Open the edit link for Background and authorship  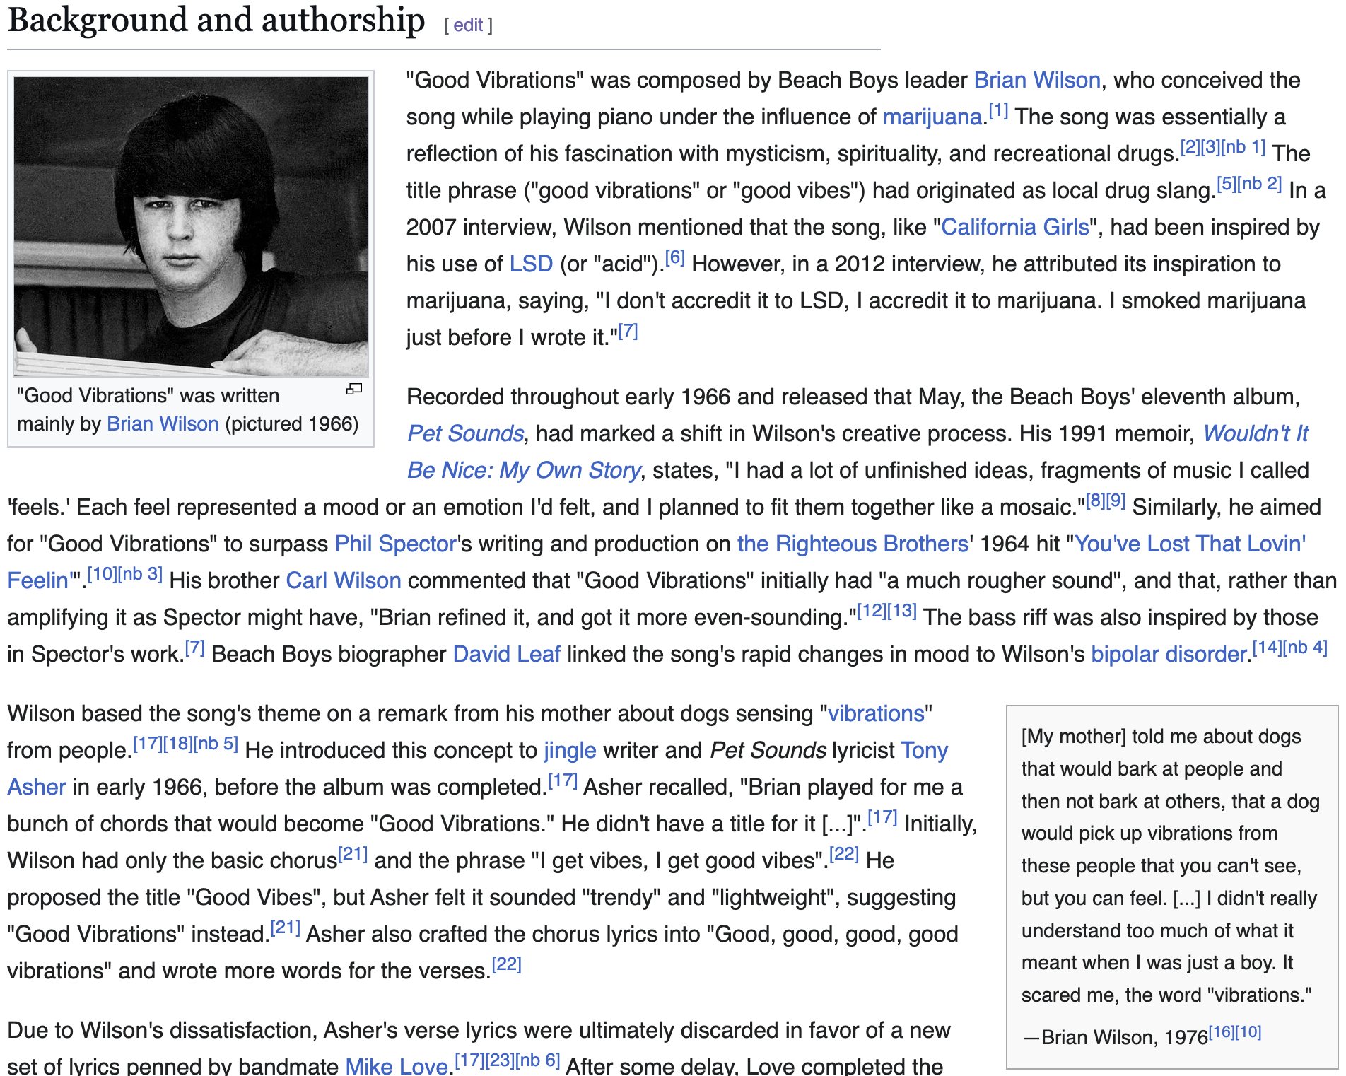coord(468,25)
